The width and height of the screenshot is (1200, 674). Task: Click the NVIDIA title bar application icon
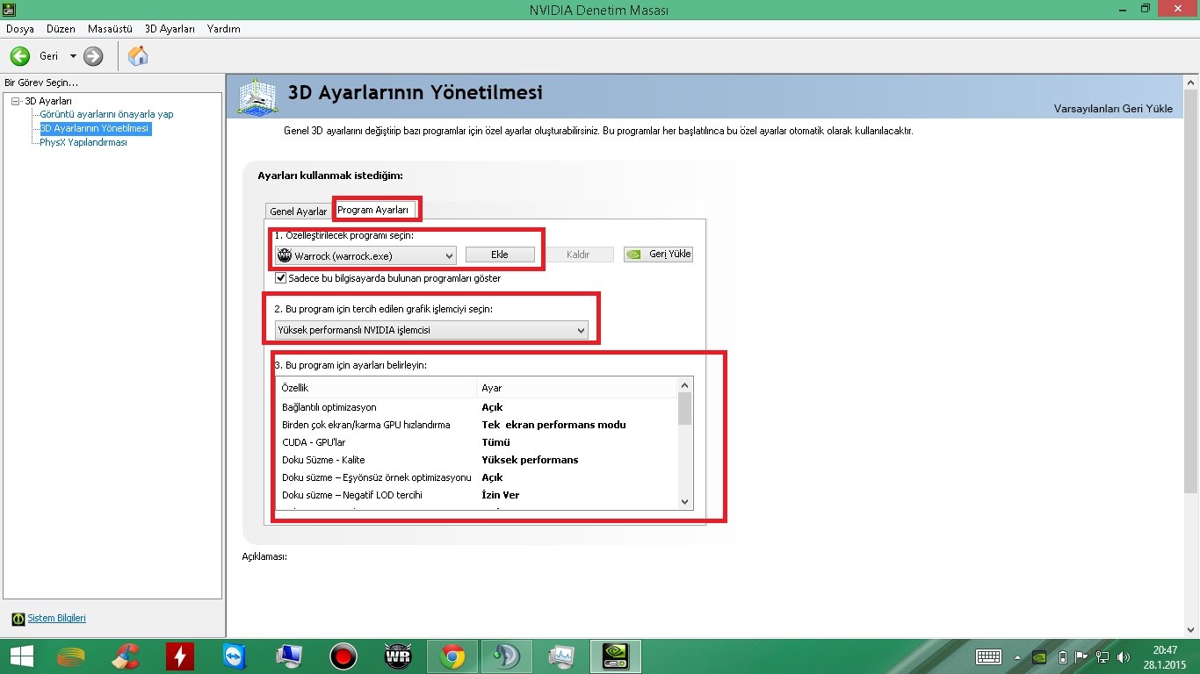(9, 9)
